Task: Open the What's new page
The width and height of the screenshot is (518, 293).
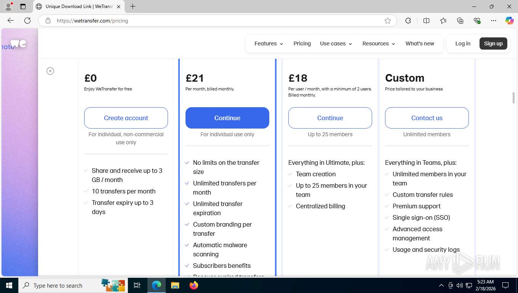Action: (420, 43)
